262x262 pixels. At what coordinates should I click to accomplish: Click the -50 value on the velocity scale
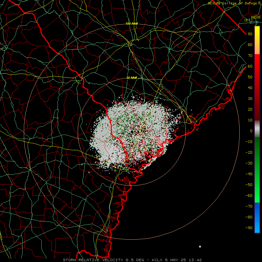point(249,185)
